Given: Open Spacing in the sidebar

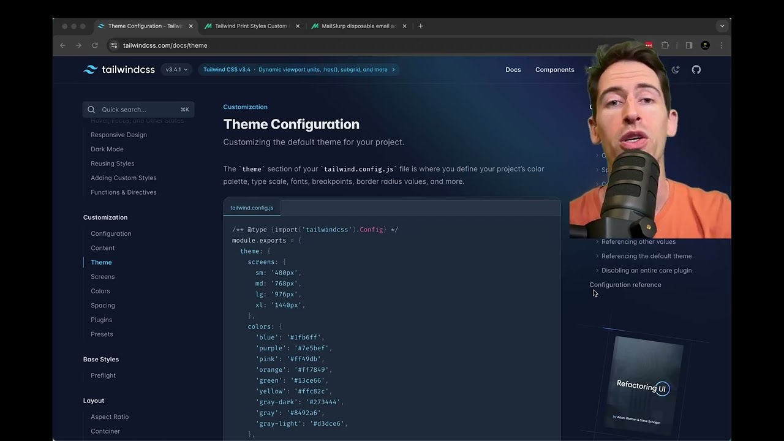Looking at the screenshot, I should coord(103,306).
